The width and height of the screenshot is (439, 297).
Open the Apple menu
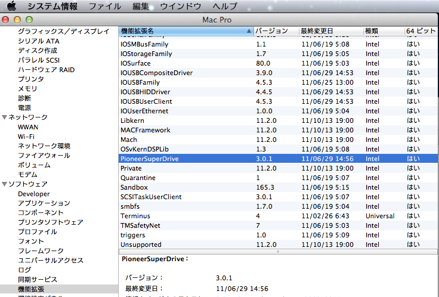11,6
